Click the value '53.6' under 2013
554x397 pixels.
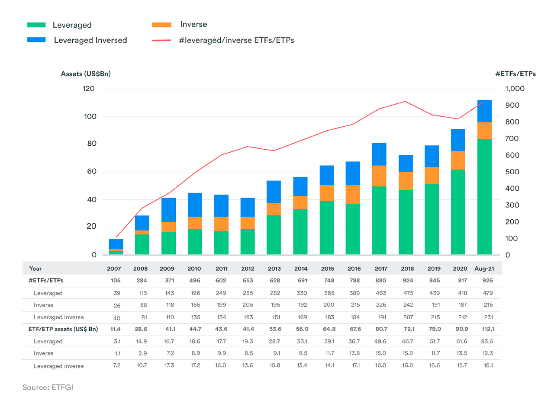274,329
